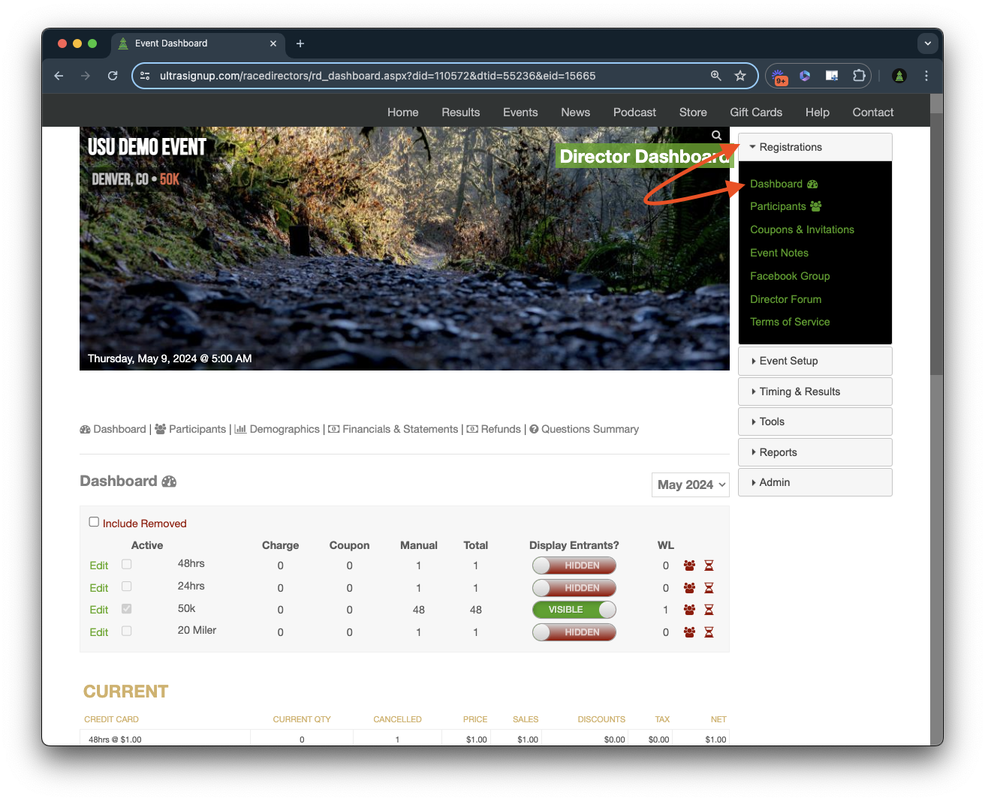Open the browser extensions puzzle icon
The height and width of the screenshot is (801, 985).
859,76
